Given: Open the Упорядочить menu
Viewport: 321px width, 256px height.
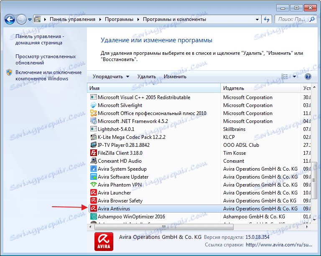Looking at the screenshot, I should tap(111, 77).
